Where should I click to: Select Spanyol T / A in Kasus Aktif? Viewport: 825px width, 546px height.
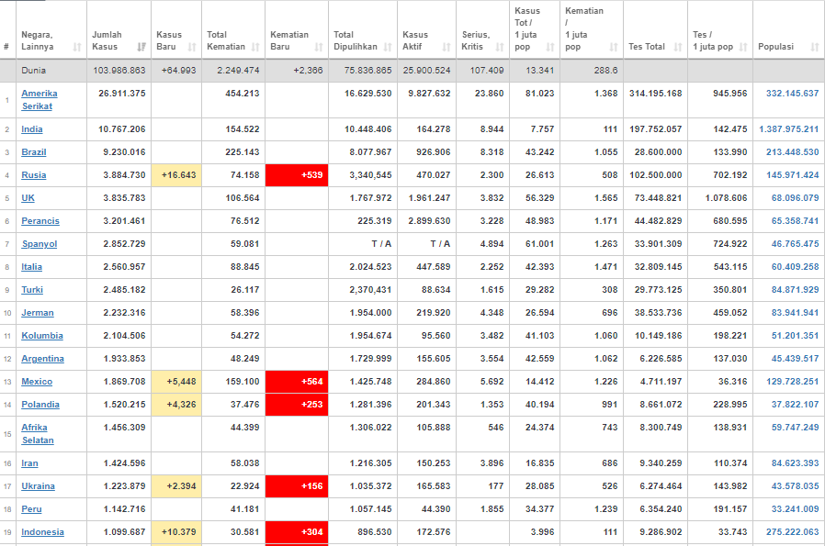[x=440, y=244]
